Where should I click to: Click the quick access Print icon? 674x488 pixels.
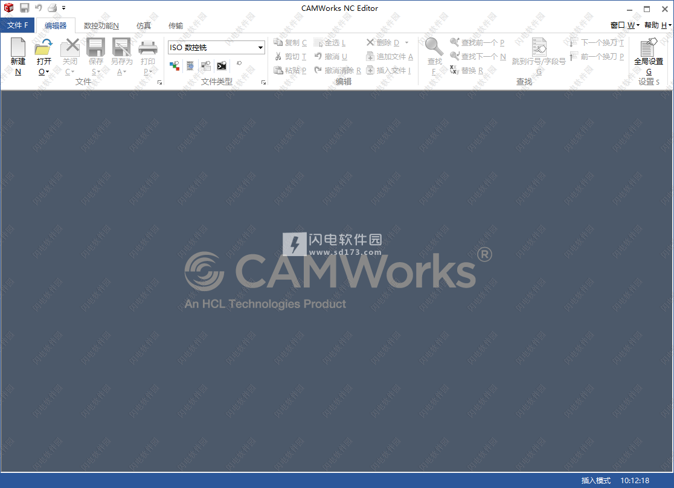(52, 8)
